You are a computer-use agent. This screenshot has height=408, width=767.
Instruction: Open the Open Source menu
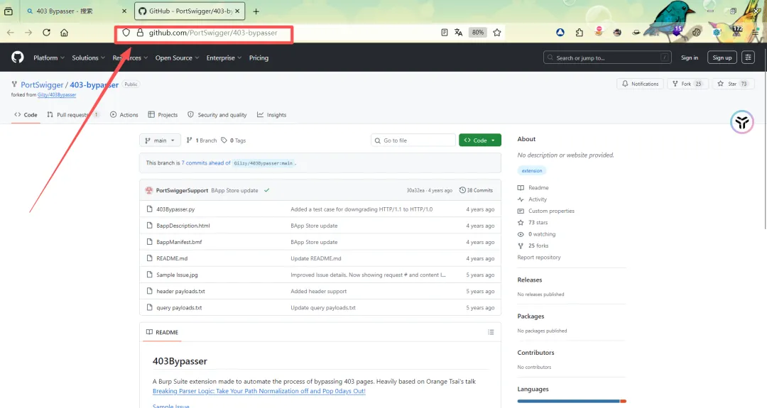point(177,57)
